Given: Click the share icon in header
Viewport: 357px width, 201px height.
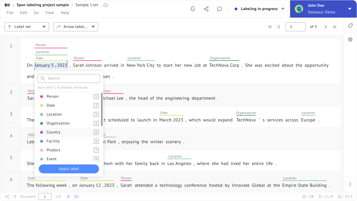Looking at the screenshot, I should pyautogui.click(x=206, y=9).
